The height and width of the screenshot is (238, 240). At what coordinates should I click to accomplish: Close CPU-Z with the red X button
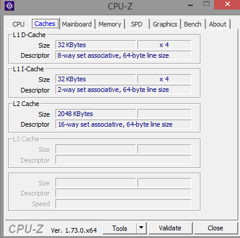227,4
